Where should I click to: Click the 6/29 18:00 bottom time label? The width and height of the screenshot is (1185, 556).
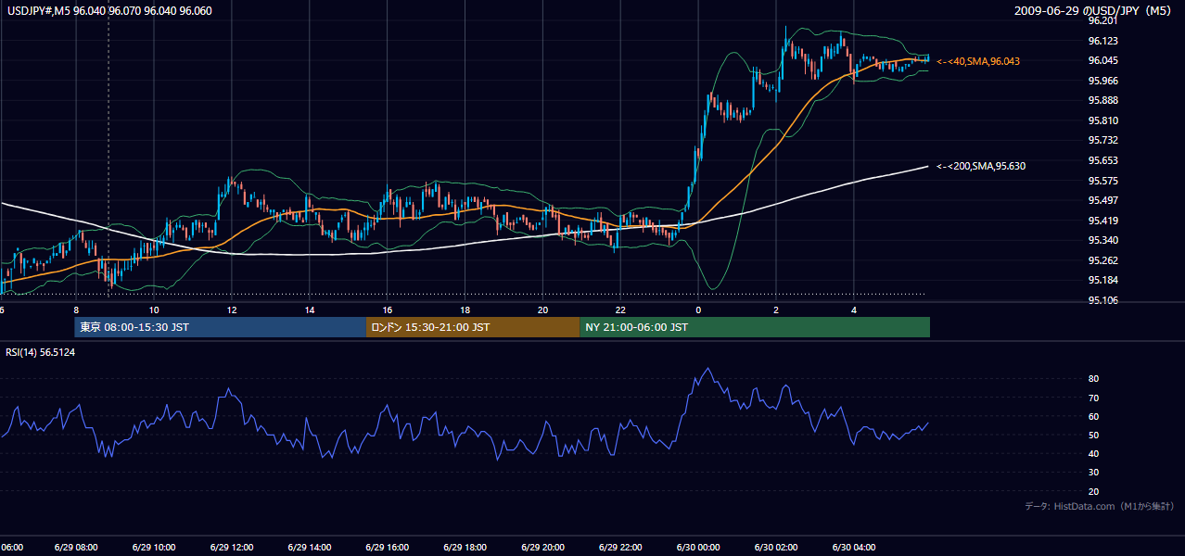(x=465, y=548)
